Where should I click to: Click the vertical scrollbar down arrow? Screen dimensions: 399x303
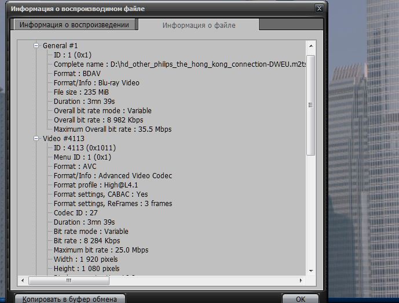pyautogui.click(x=310, y=270)
